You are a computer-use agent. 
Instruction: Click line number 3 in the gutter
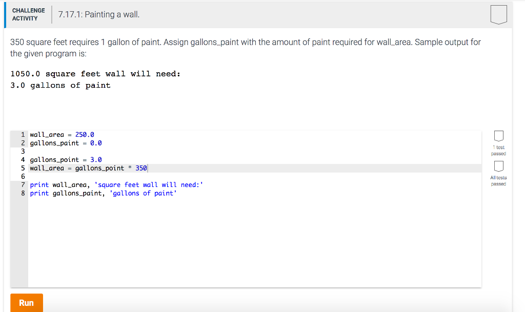point(22,151)
